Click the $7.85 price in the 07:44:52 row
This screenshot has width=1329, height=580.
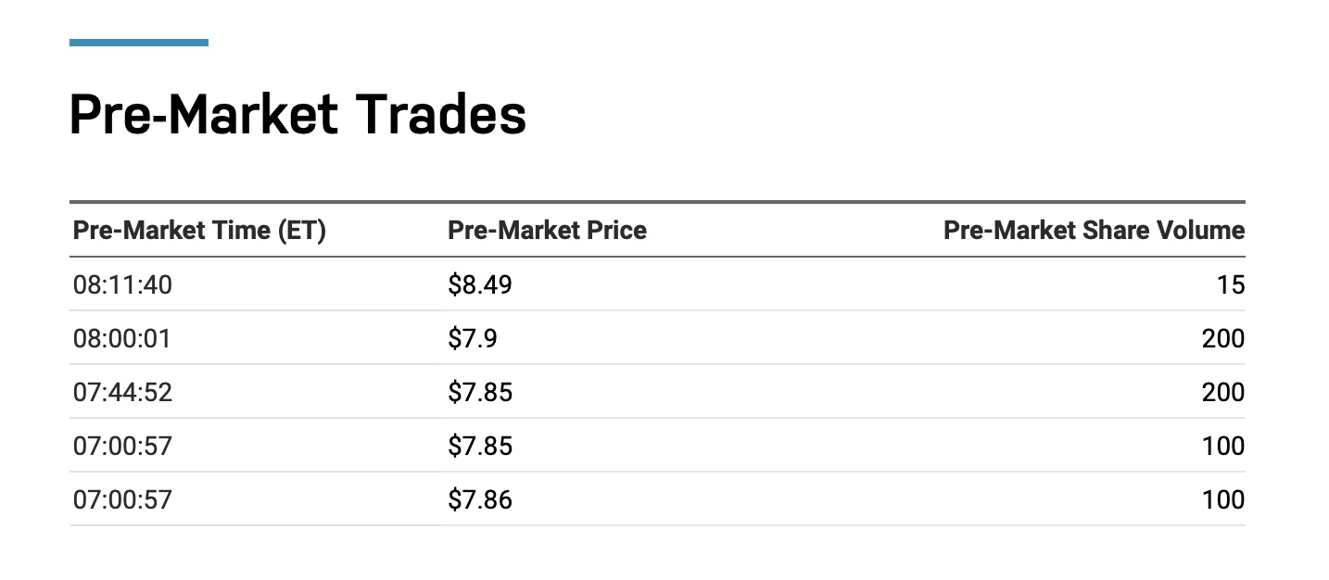click(479, 392)
